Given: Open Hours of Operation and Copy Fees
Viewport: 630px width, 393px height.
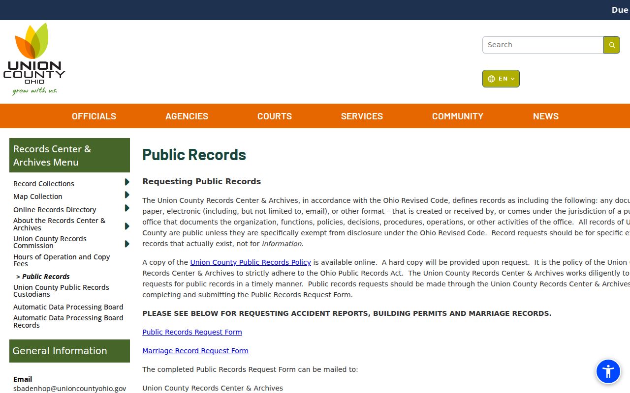Looking at the screenshot, I should (62, 260).
